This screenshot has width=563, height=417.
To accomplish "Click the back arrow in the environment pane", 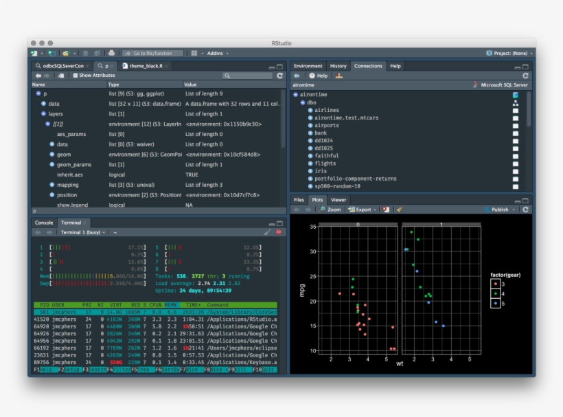I will [x=38, y=76].
